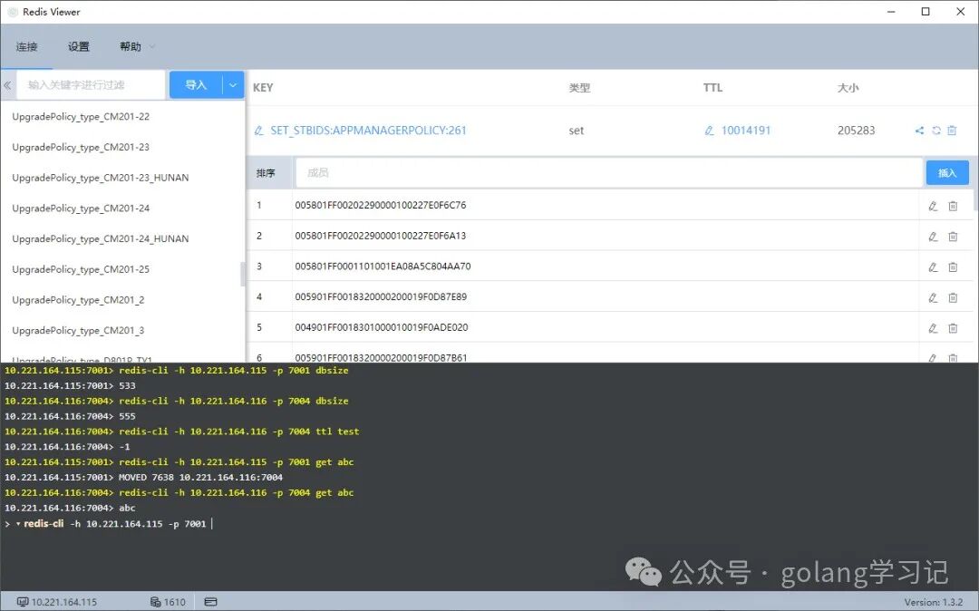The width and height of the screenshot is (979, 611).
Task: Click the 类型 column header
Action: [x=579, y=88]
